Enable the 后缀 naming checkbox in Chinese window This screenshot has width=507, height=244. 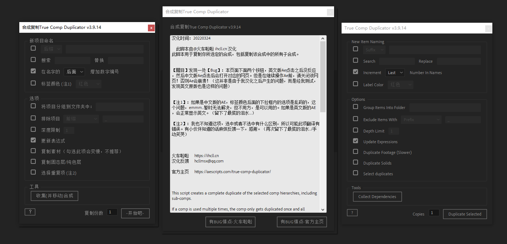pos(33,48)
